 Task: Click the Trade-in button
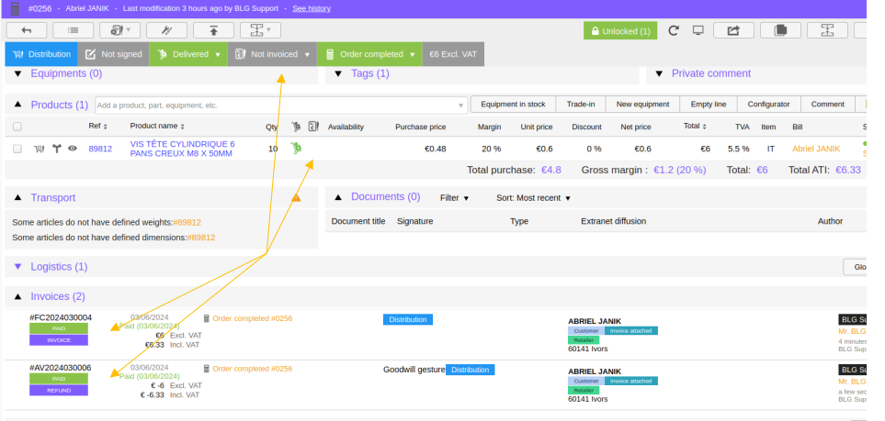(x=581, y=105)
